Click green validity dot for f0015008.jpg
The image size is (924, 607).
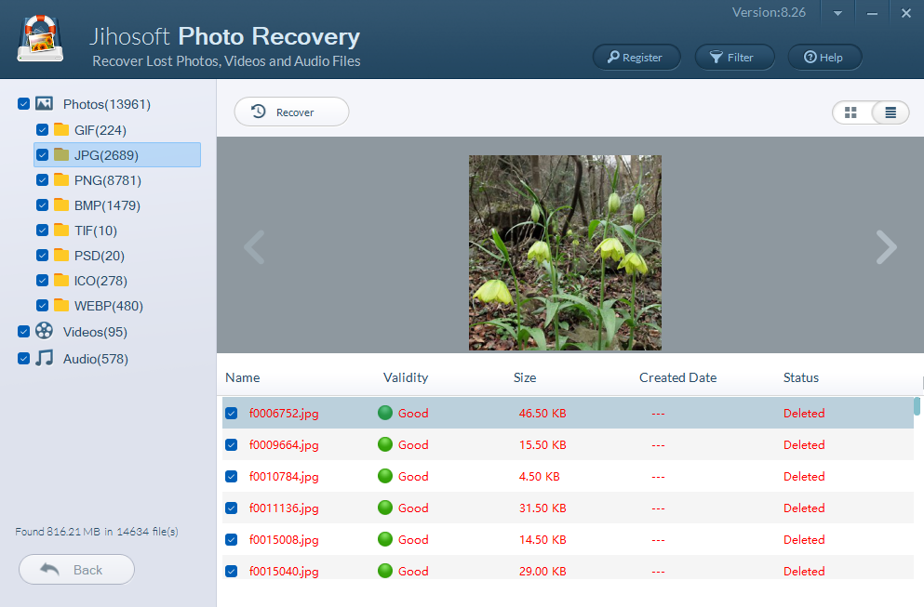pyautogui.click(x=385, y=539)
